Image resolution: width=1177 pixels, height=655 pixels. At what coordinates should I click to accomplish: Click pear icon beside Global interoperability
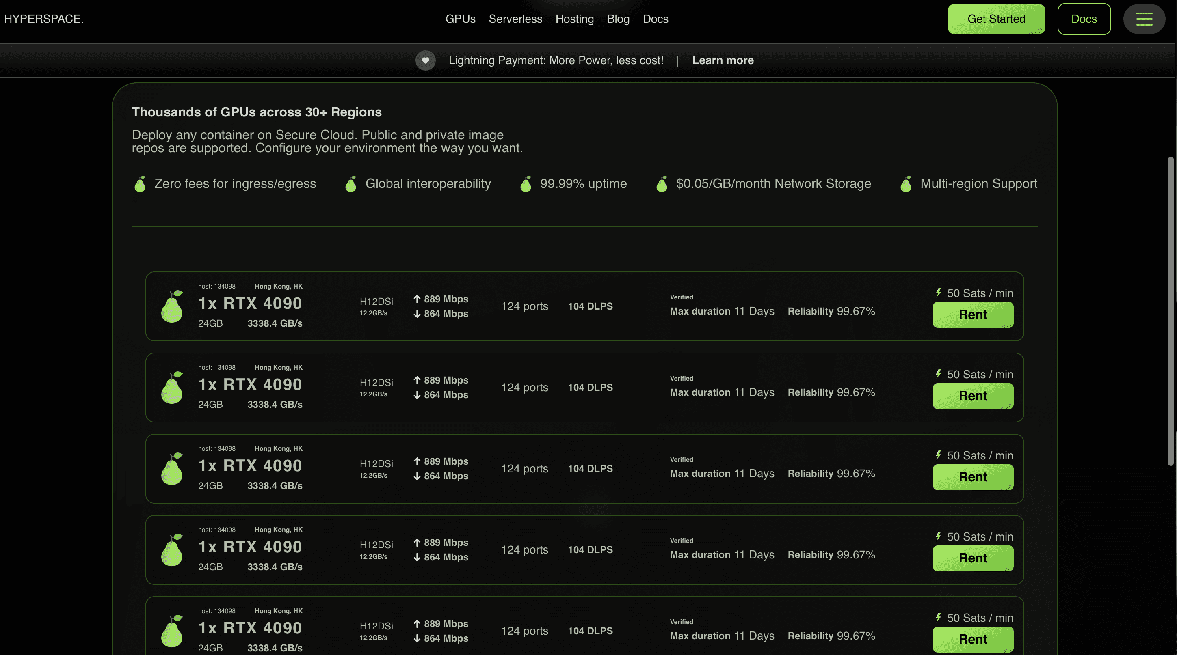(351, 184)
